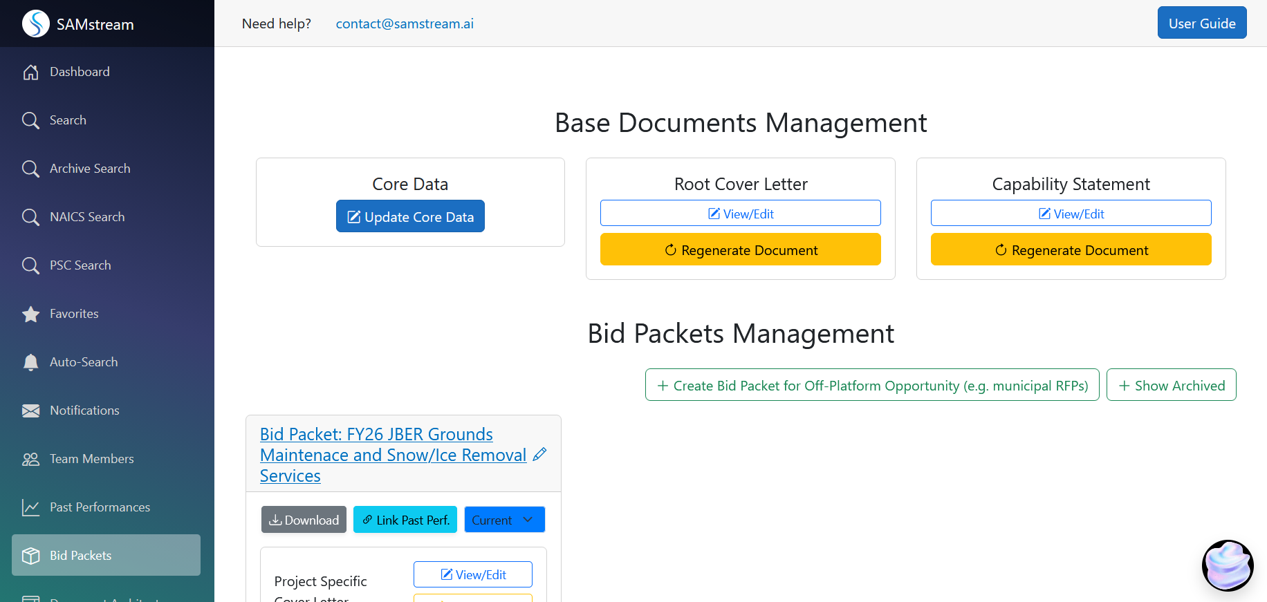The height and width of the screenshot is (602, 1267).
Task: Click the Past Performances chart icon
Action: click(30, 507)
